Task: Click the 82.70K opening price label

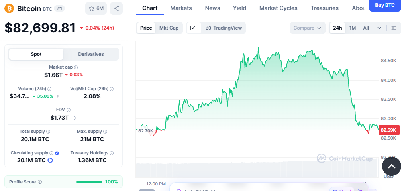Action: pos(146,131)
